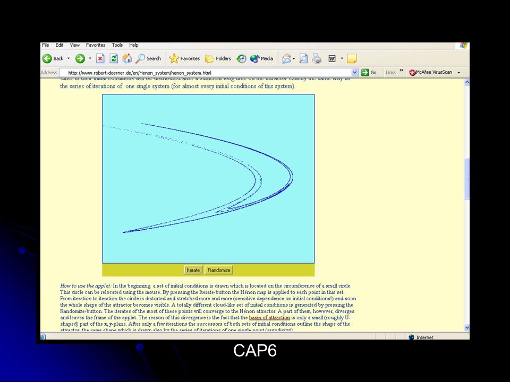Click the Edit with Word icon

(x=331, y=58)
